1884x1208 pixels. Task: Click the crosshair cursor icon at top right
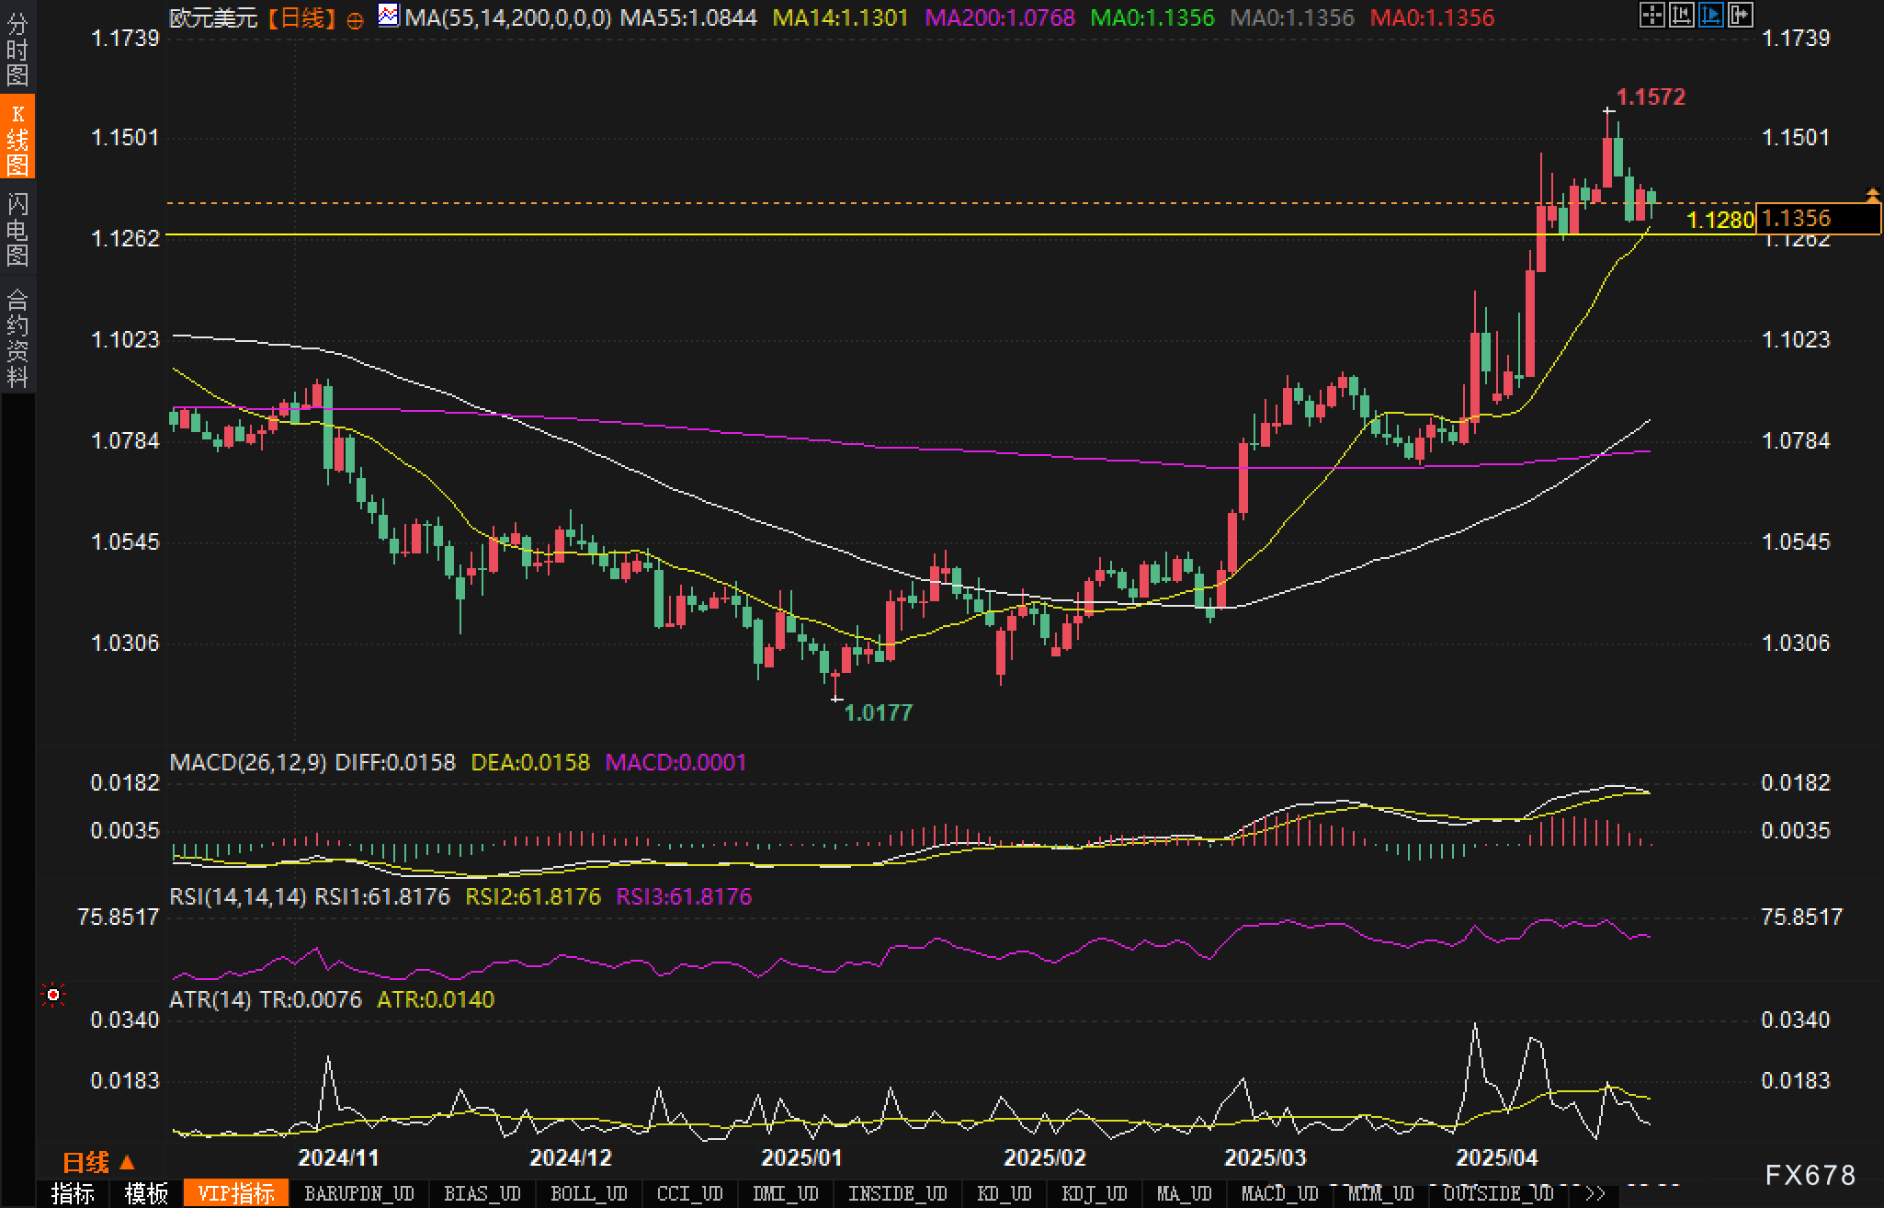click(1651, 15)
